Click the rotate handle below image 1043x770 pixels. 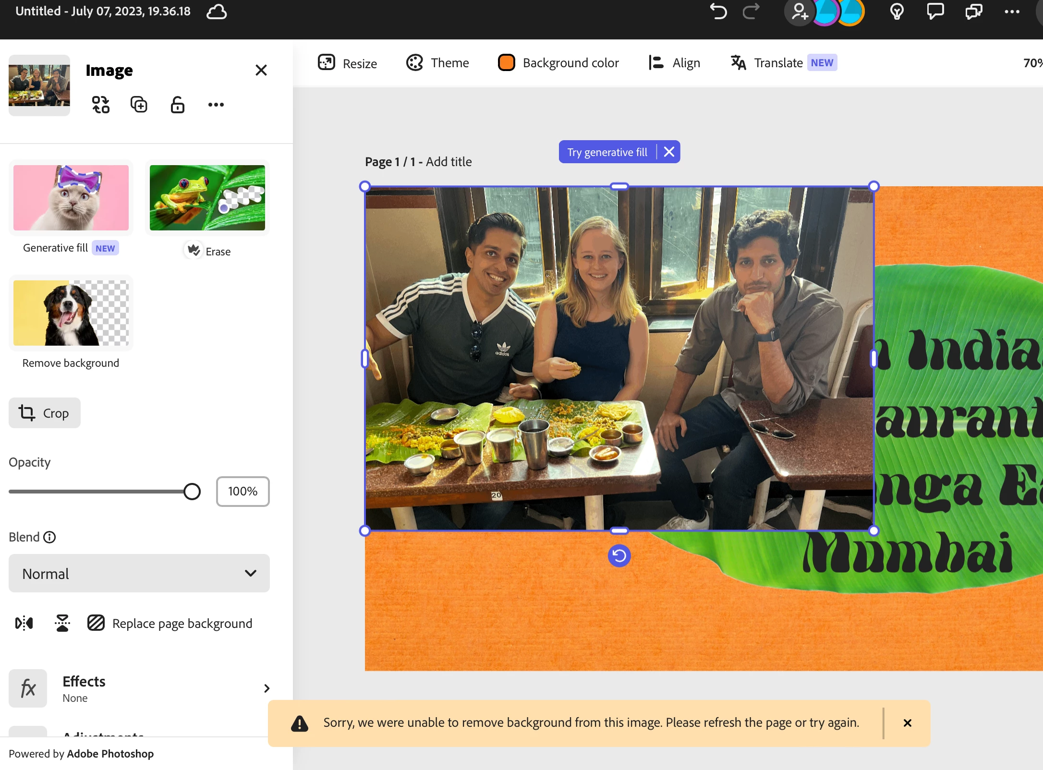point(619,556)
